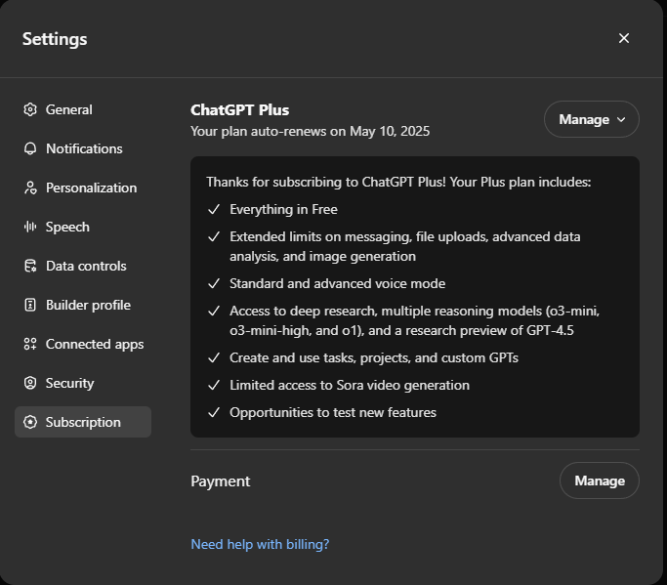Show the Builder profile tab
Viewport: 667px width, 585px height.
[83, 305]
